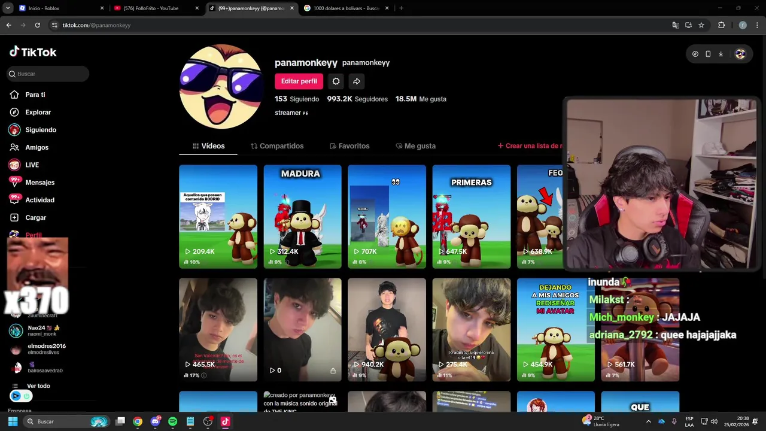
Task: Click the install app icon in address bar
Action: click(x=688, y=25)
